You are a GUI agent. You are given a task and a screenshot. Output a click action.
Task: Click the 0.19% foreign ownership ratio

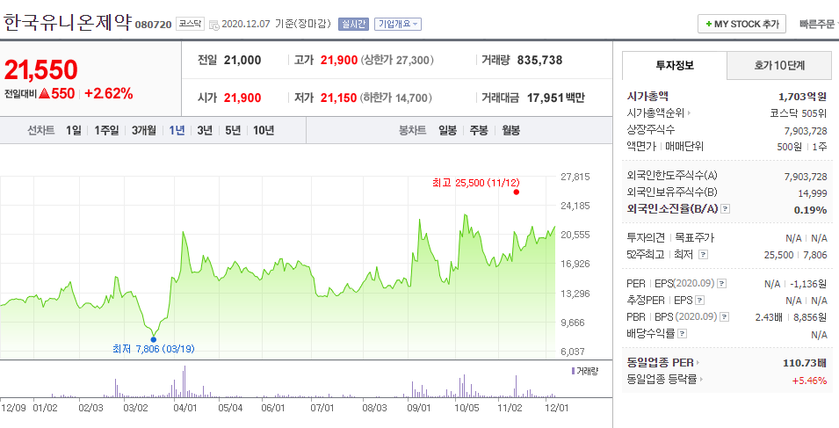coord(810,210)
